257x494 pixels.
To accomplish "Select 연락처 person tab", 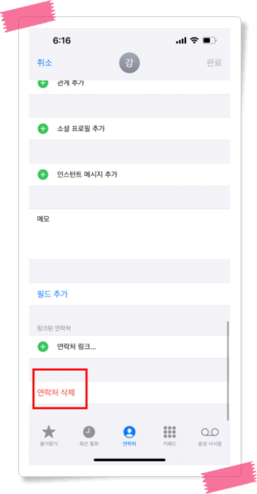I will pos(129,436).
